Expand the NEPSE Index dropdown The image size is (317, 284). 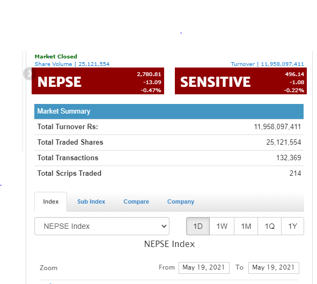pos(102,226)
